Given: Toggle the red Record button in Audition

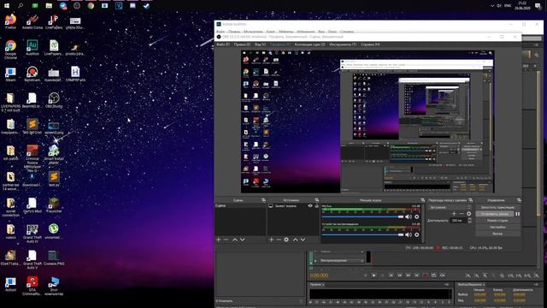Looking at the screenshot, I should click(x=426, y=275).
